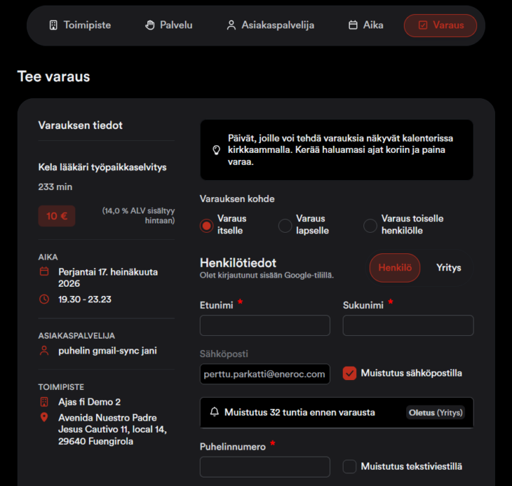Click the map pin icon beside Avenida address
Screen dimensions: 512x486
coord(44,418)
